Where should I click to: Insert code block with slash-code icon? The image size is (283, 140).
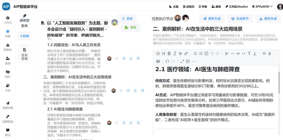click(x=238, y=53)
